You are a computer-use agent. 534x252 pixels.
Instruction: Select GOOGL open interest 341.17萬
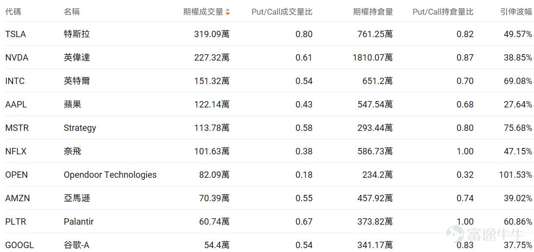pyautogui.click(x=375, y=245)
